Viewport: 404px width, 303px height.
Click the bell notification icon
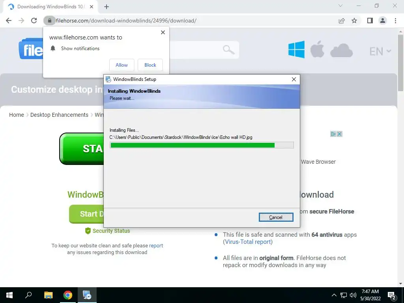53,48
